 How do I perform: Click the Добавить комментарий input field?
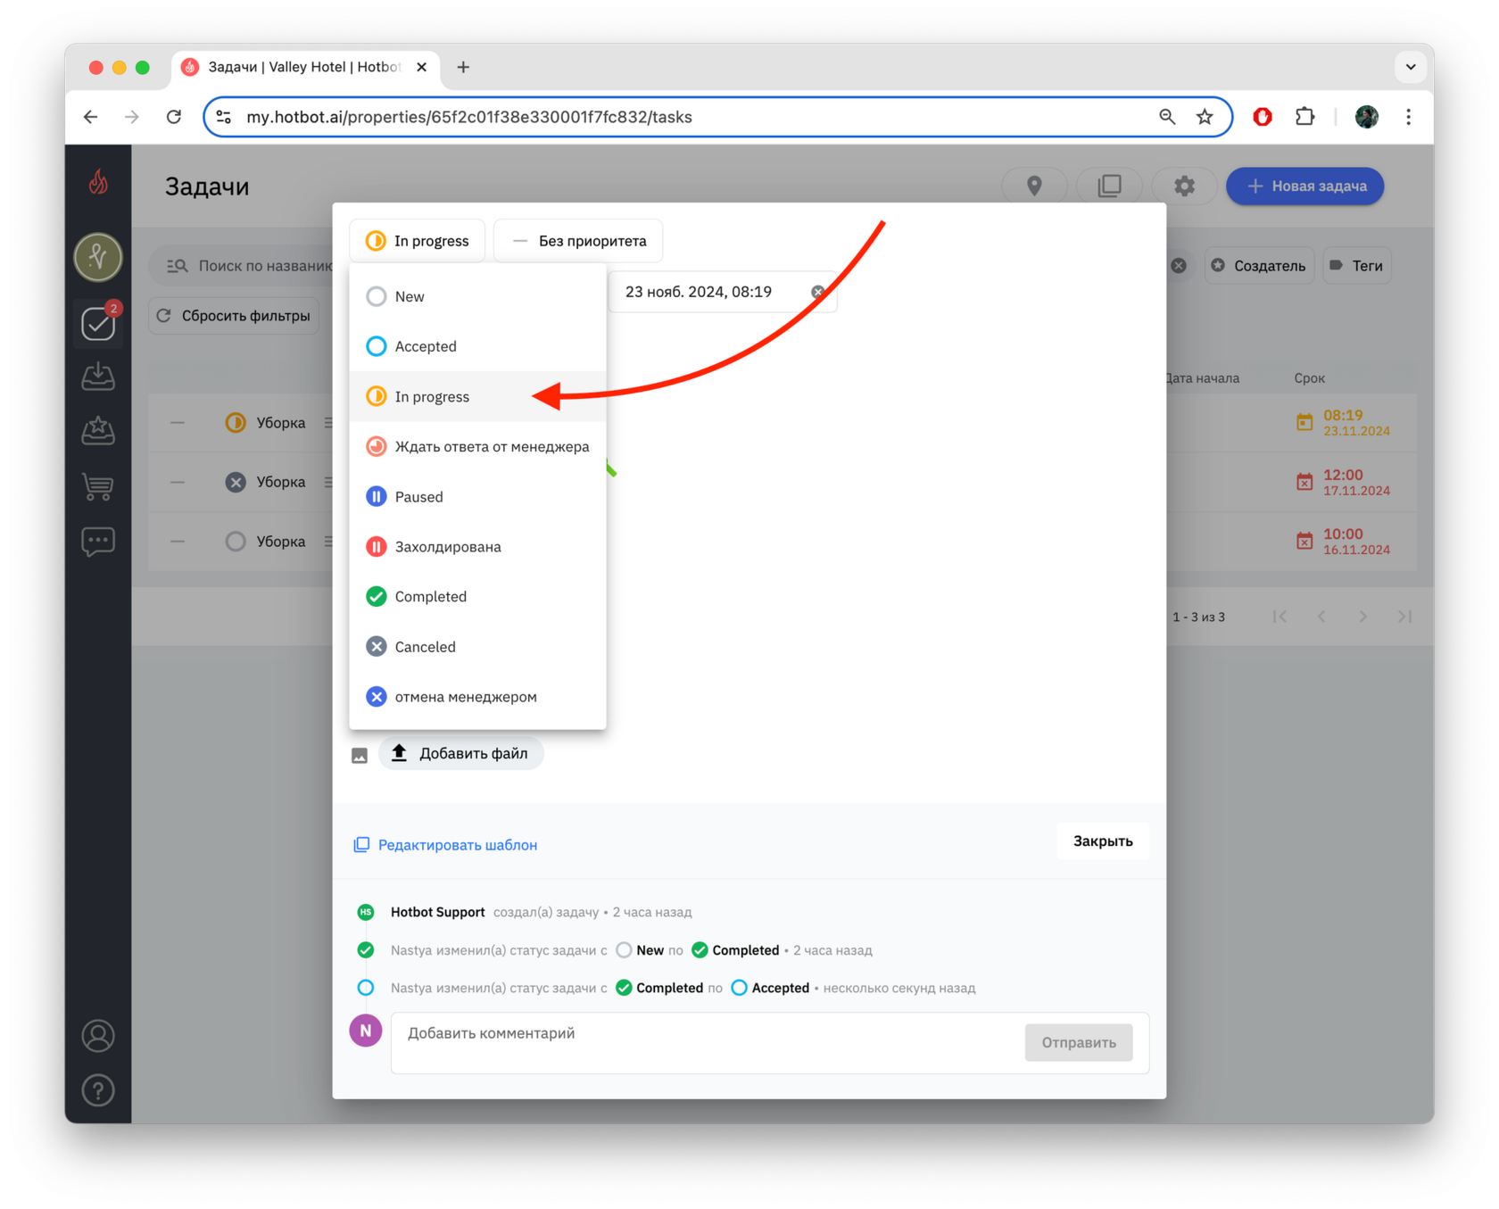[707, 1042]
